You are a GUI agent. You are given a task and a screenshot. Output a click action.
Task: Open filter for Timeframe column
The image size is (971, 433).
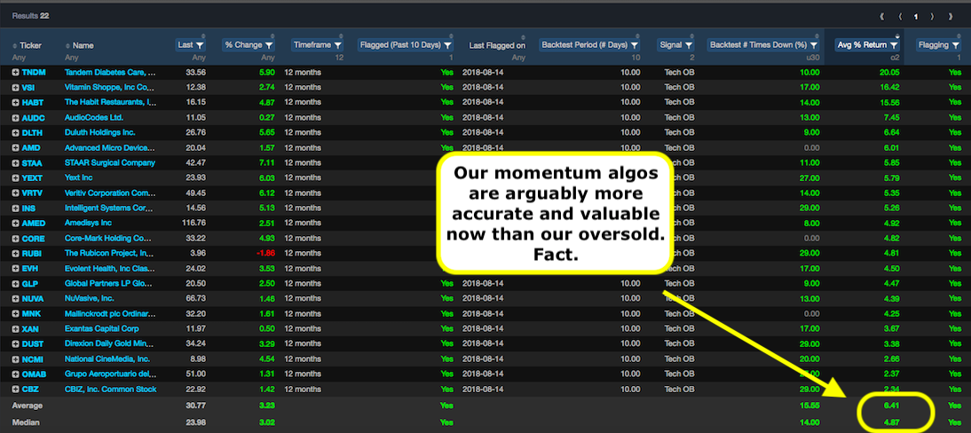pos(337,45)
